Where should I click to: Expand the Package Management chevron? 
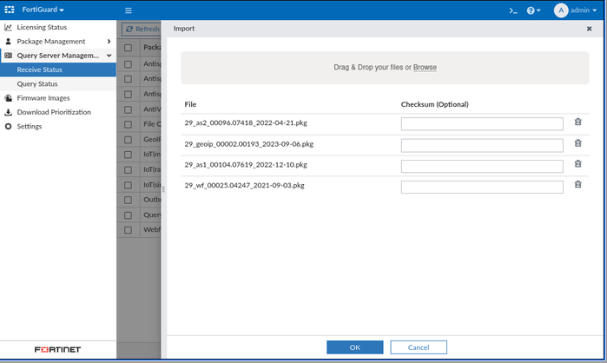coord(109,42)
